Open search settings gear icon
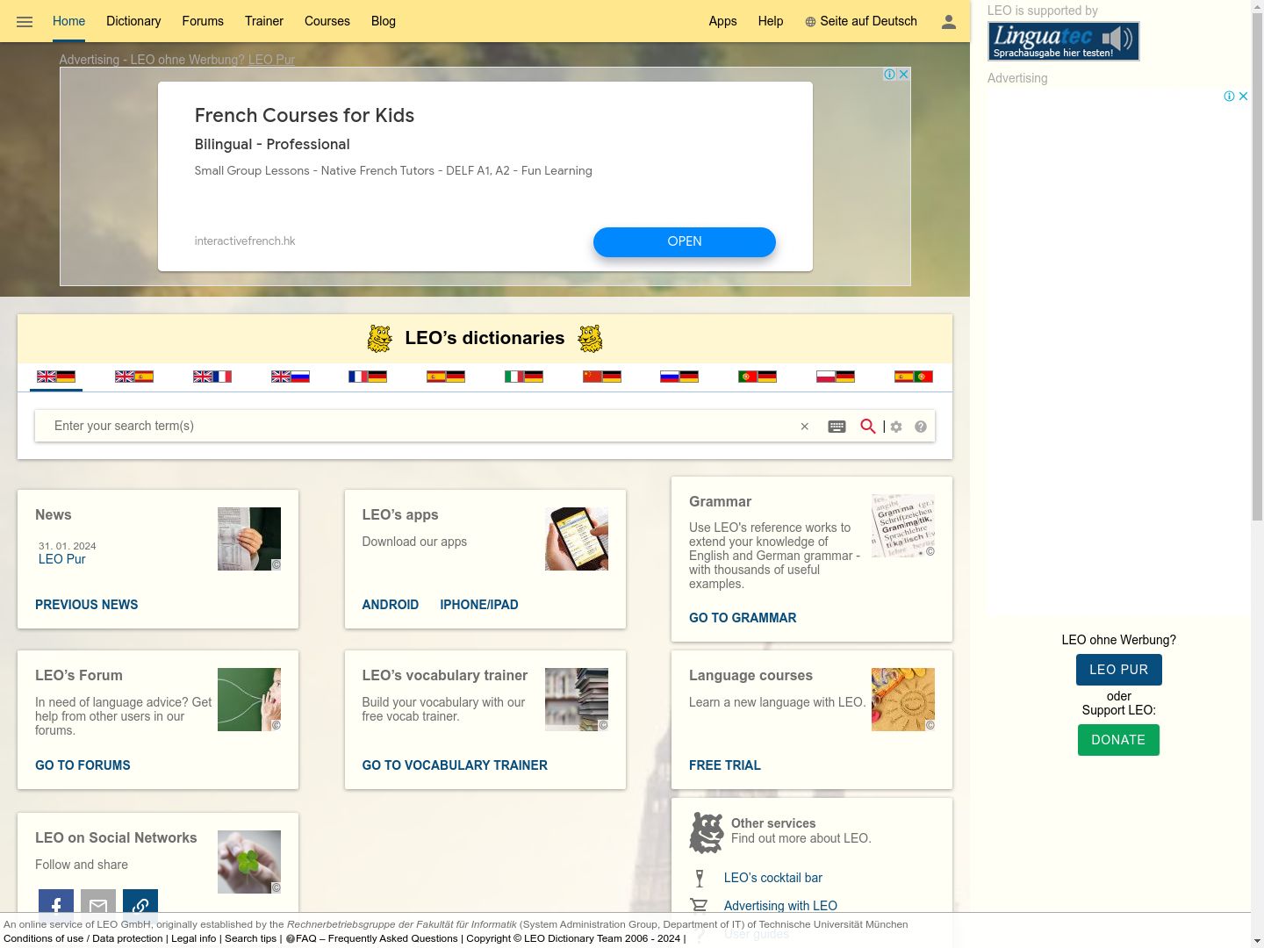1264x948 pixels. point(896,427)
